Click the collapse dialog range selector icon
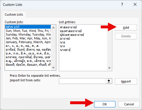Viewport: 142px width, 110px height. tap(109, 81)
